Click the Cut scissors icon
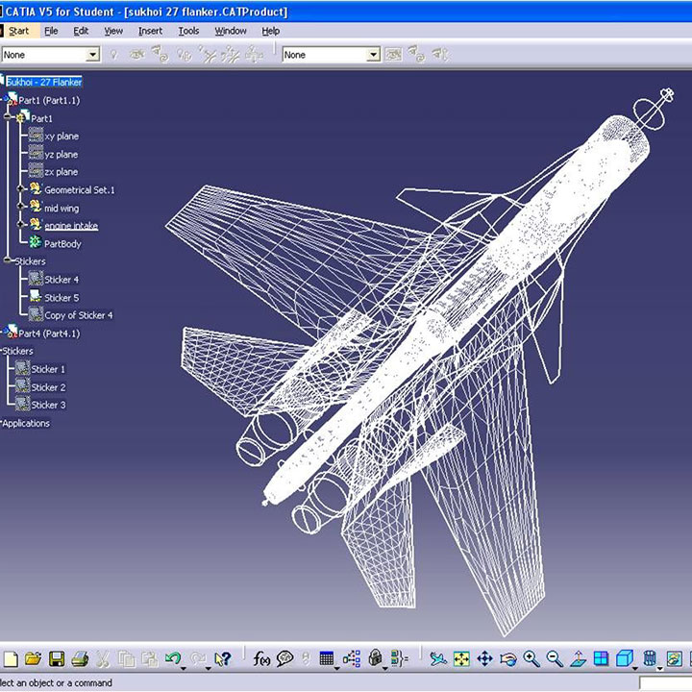This screenshot has height=692, width=692. tap(103, 659)
